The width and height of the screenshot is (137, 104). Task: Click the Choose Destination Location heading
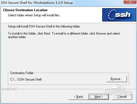point(25,10)
